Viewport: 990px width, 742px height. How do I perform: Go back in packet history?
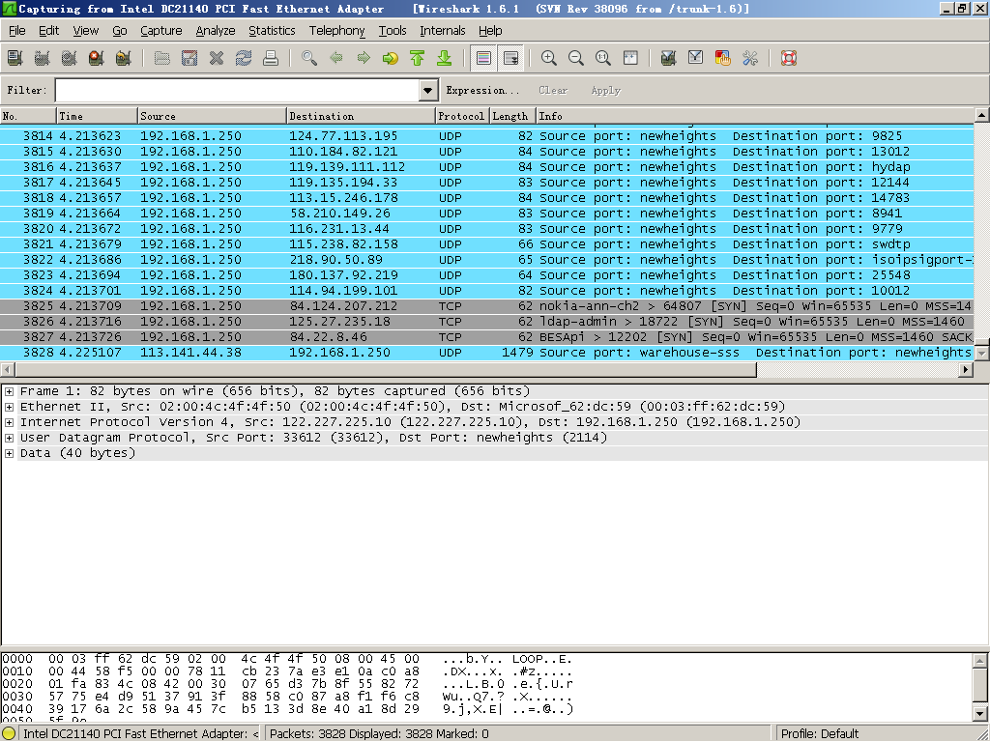(336, 58)
